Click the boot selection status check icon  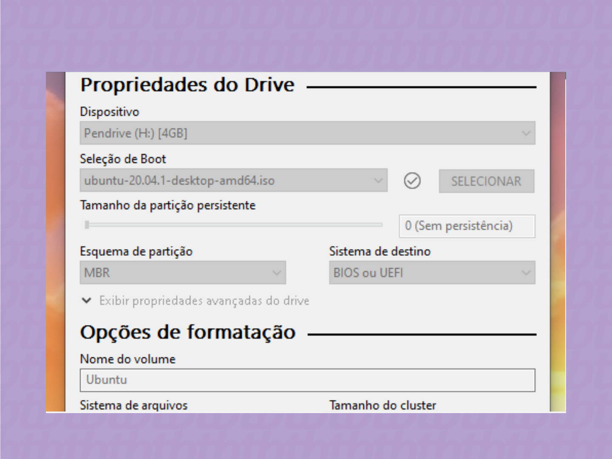pyautogui.click(x=412, y=181)
